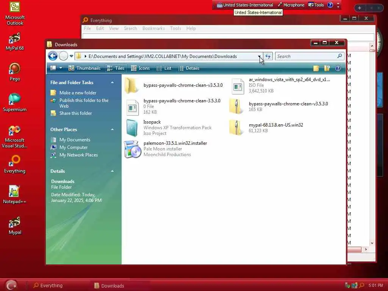Switch to Thumbnails view
This screenshot has width=388, height=291.
(84, 68)
